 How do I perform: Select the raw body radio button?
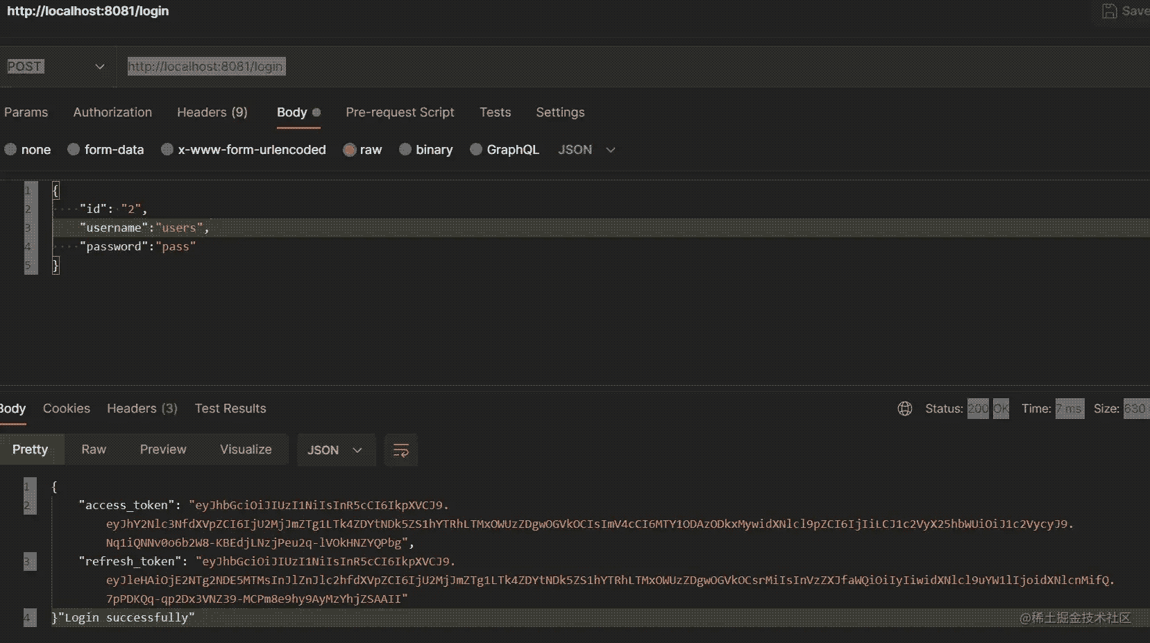tap(350, 150)
